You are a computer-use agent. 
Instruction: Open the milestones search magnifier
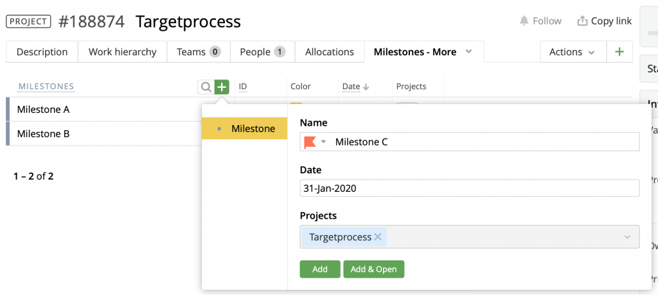point(206,87)
